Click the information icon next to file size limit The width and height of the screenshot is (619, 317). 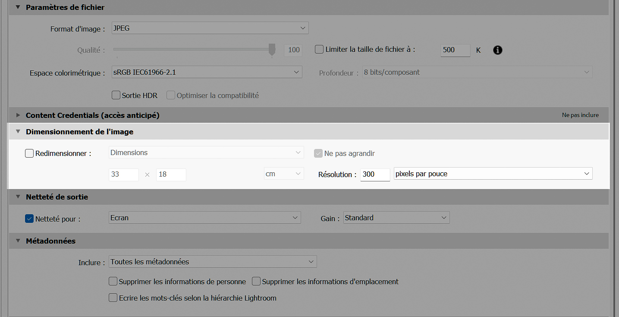pyautogui.click(x=497, y=50)
